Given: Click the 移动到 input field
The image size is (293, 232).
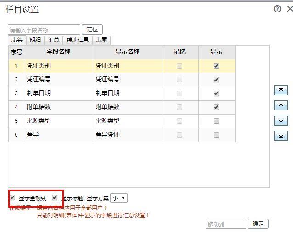Looking at the screenshot, I should [226, 224].
